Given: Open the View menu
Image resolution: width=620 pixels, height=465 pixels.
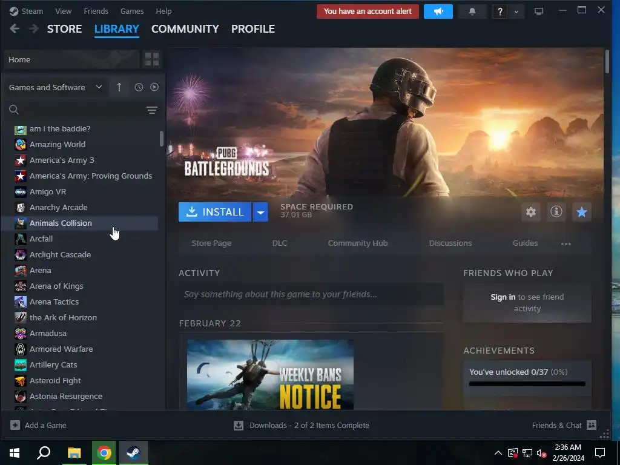Looking at the screenshot, I should (63, 11).
